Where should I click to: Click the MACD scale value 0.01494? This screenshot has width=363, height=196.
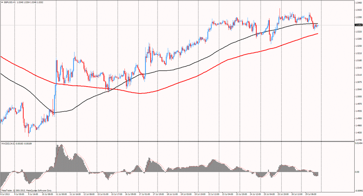(x=358, y=143)
